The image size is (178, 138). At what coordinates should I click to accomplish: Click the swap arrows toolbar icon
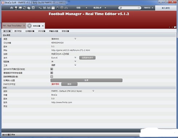tap(40, 8)
